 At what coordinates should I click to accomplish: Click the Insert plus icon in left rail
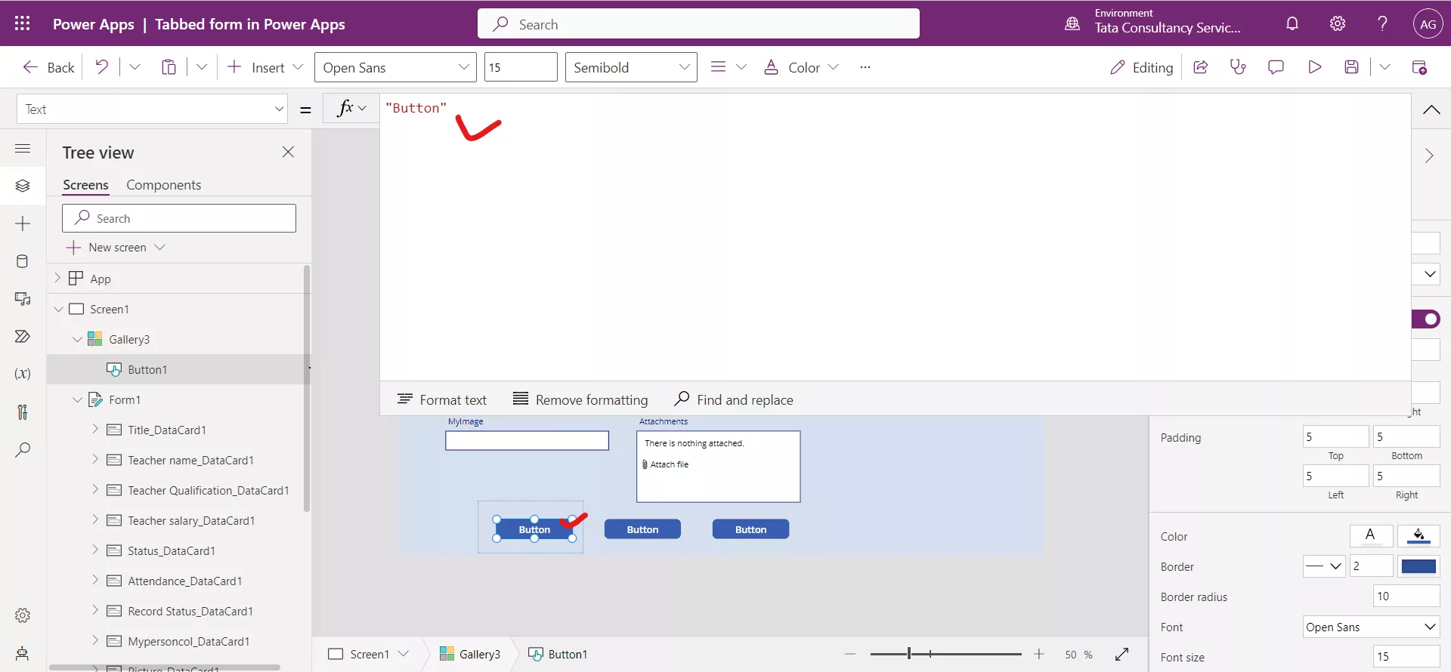click(23, 223)
